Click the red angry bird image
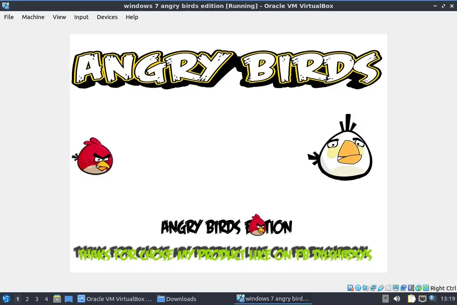This screenshot has height=305, width=457. point(93,156)
